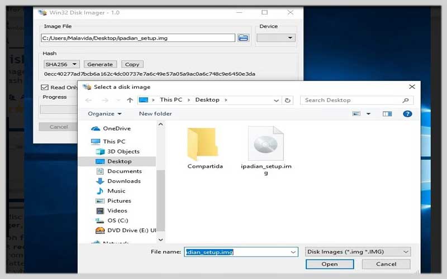Click New folder in the toolbar
This screenshot has width=447, height=279.
coord(155,114)
